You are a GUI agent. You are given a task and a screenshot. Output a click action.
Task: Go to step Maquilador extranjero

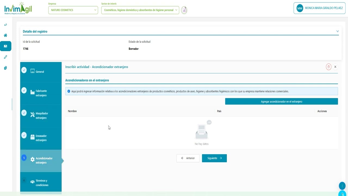[41, 115]
